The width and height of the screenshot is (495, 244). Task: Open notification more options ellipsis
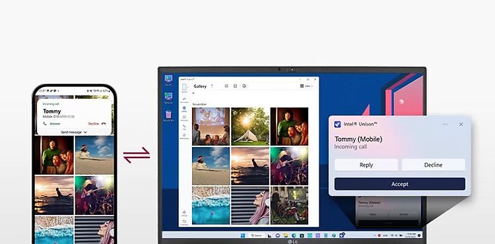tap(445, 124)
